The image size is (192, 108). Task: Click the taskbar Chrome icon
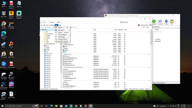76,106
